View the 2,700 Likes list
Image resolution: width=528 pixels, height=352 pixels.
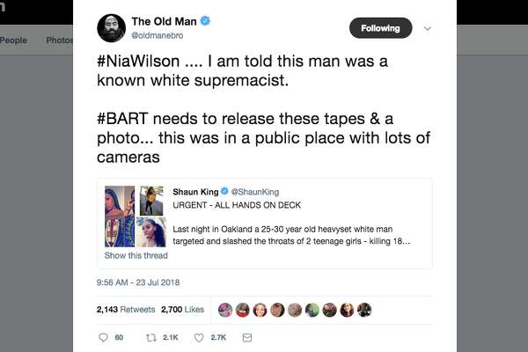[182, 309]
